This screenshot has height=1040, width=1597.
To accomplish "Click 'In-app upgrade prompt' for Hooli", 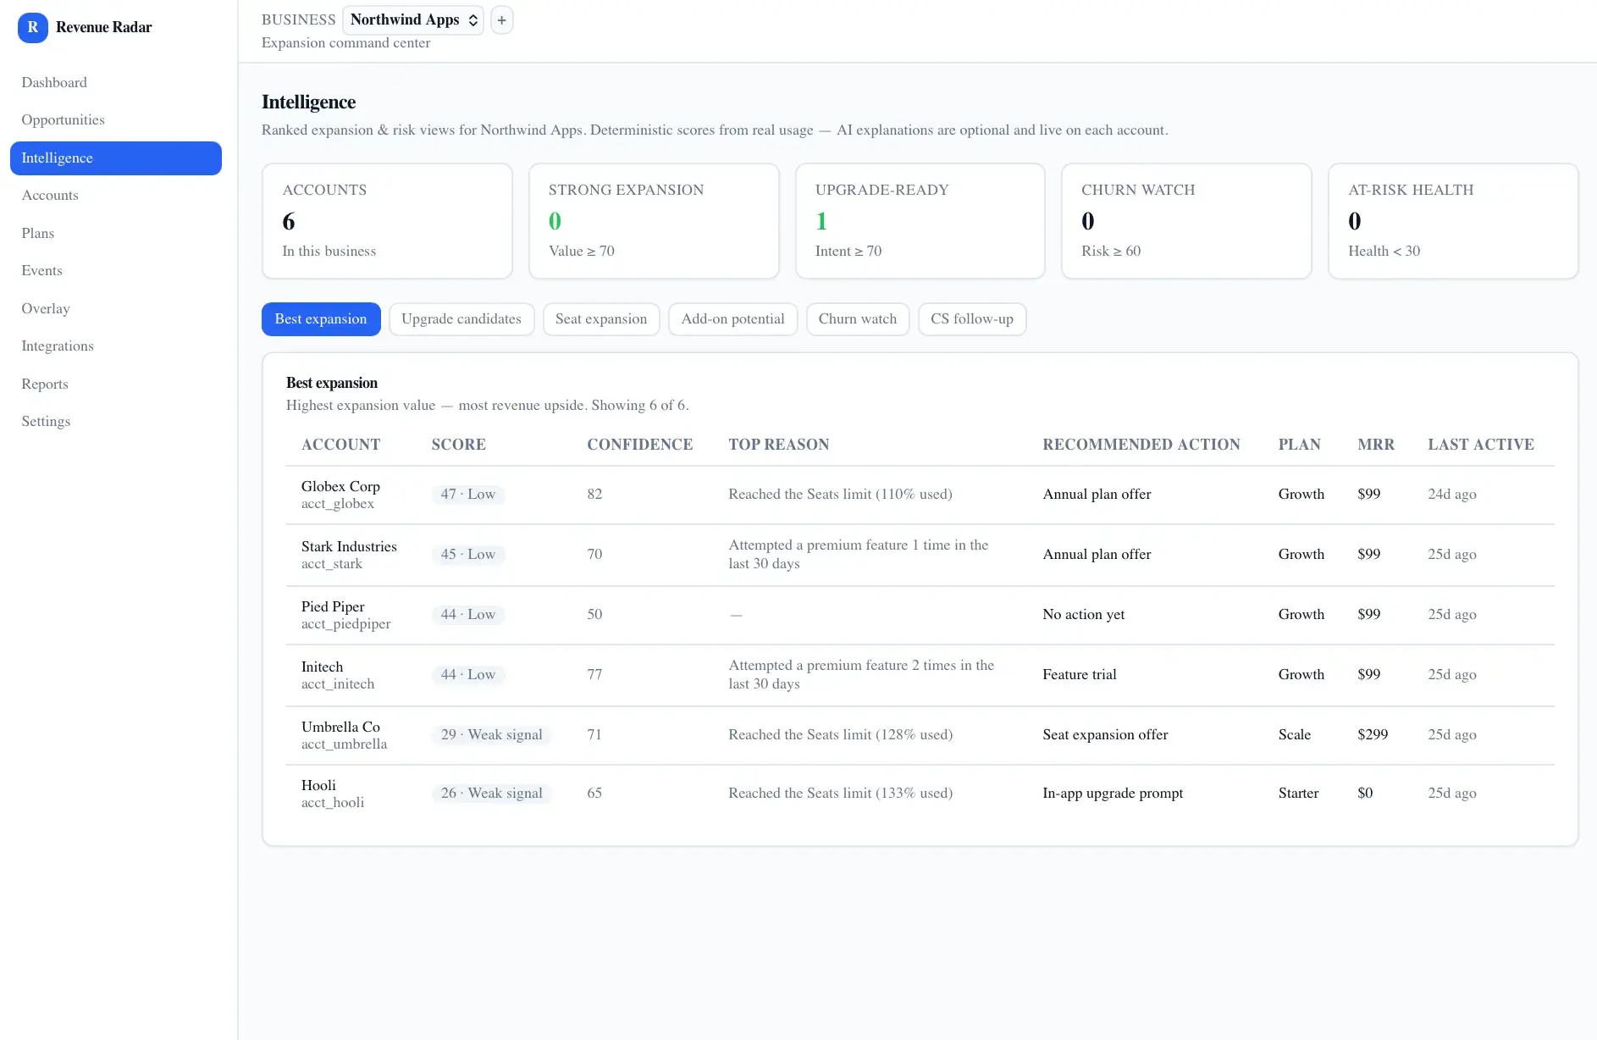I will coord(1113,794).
